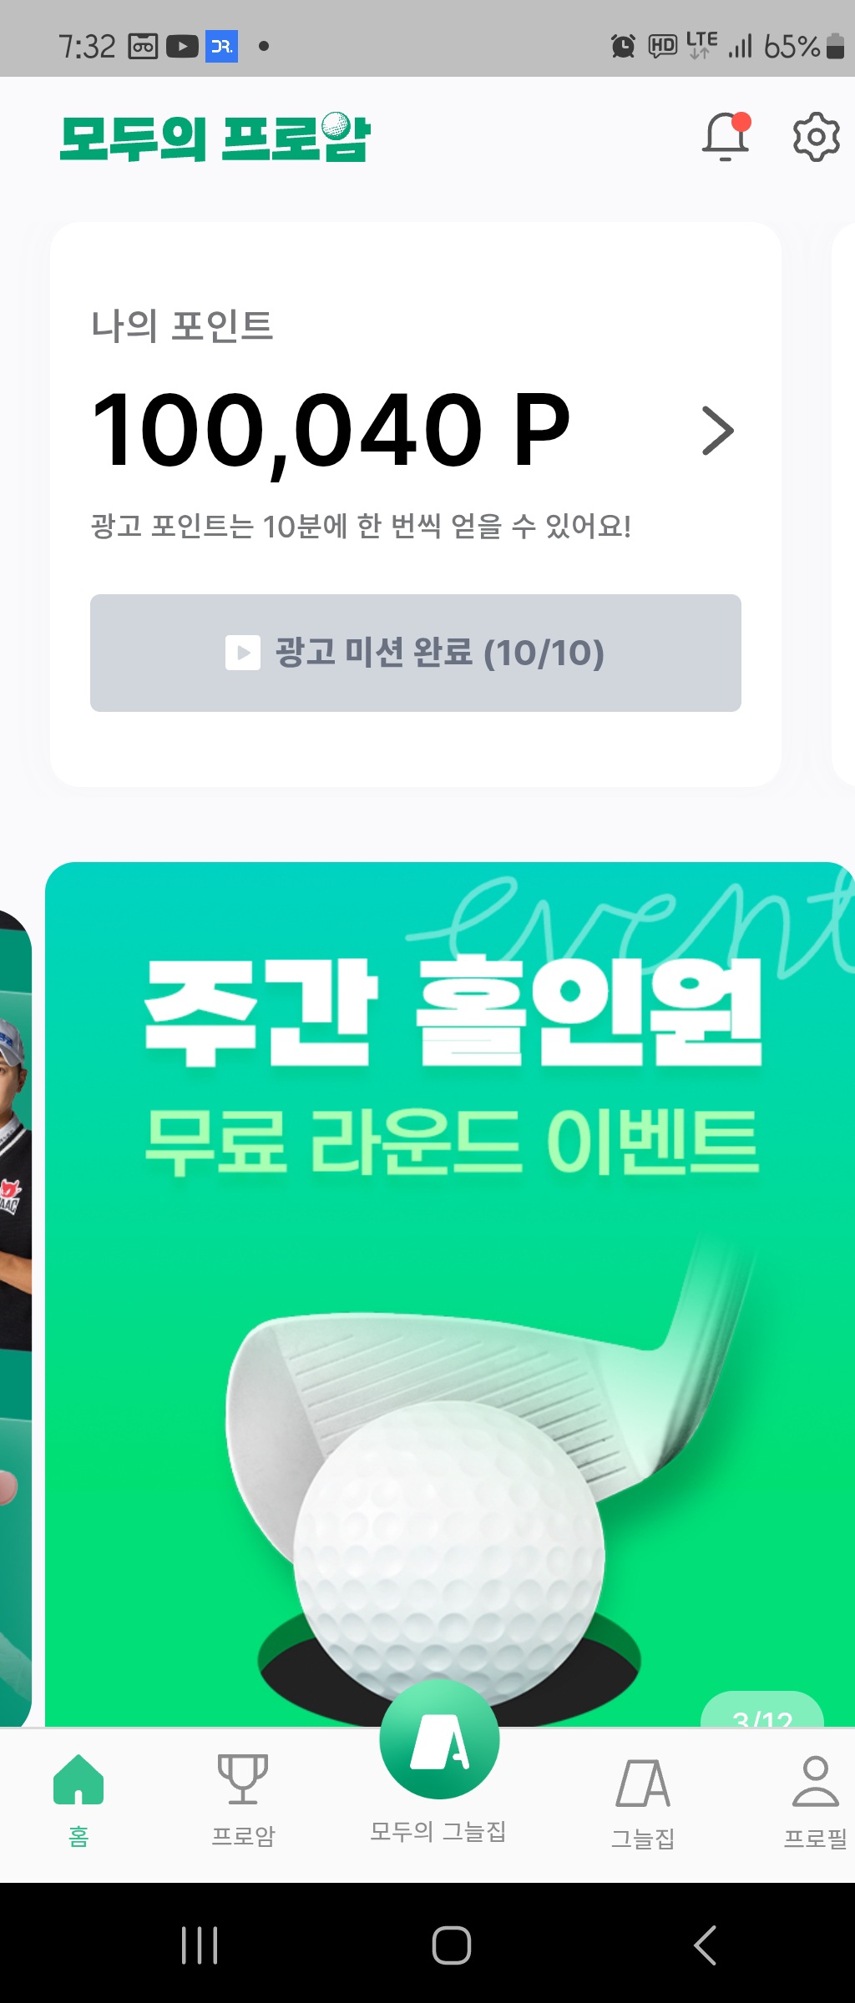Viewport: 855px width, 2003px height.
Task: Tap the 프로필 person icon
Action: [816, 1782]
